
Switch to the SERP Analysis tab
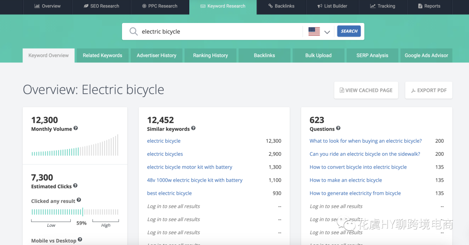(372, 56)
